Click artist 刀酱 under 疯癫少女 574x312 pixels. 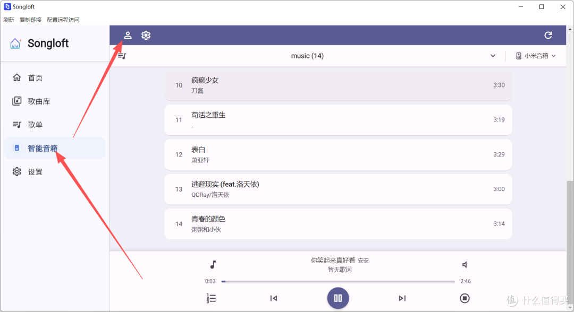click(x=197, y=91)
